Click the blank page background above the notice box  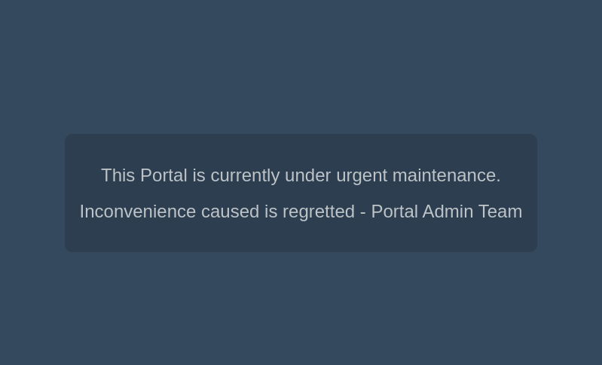click(x=301, y=65)
